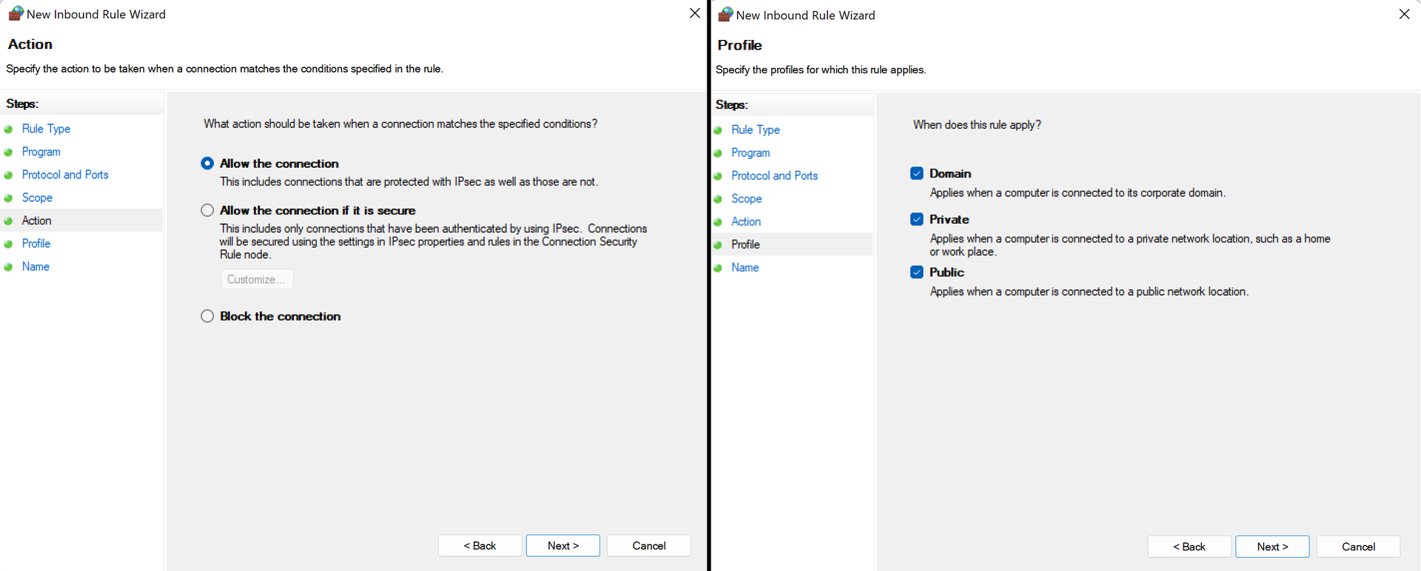Viewport: 1421px width, 571px height.
Task: Uncheck the Domain profile checkbox
Action: click(x=917, y=174)
